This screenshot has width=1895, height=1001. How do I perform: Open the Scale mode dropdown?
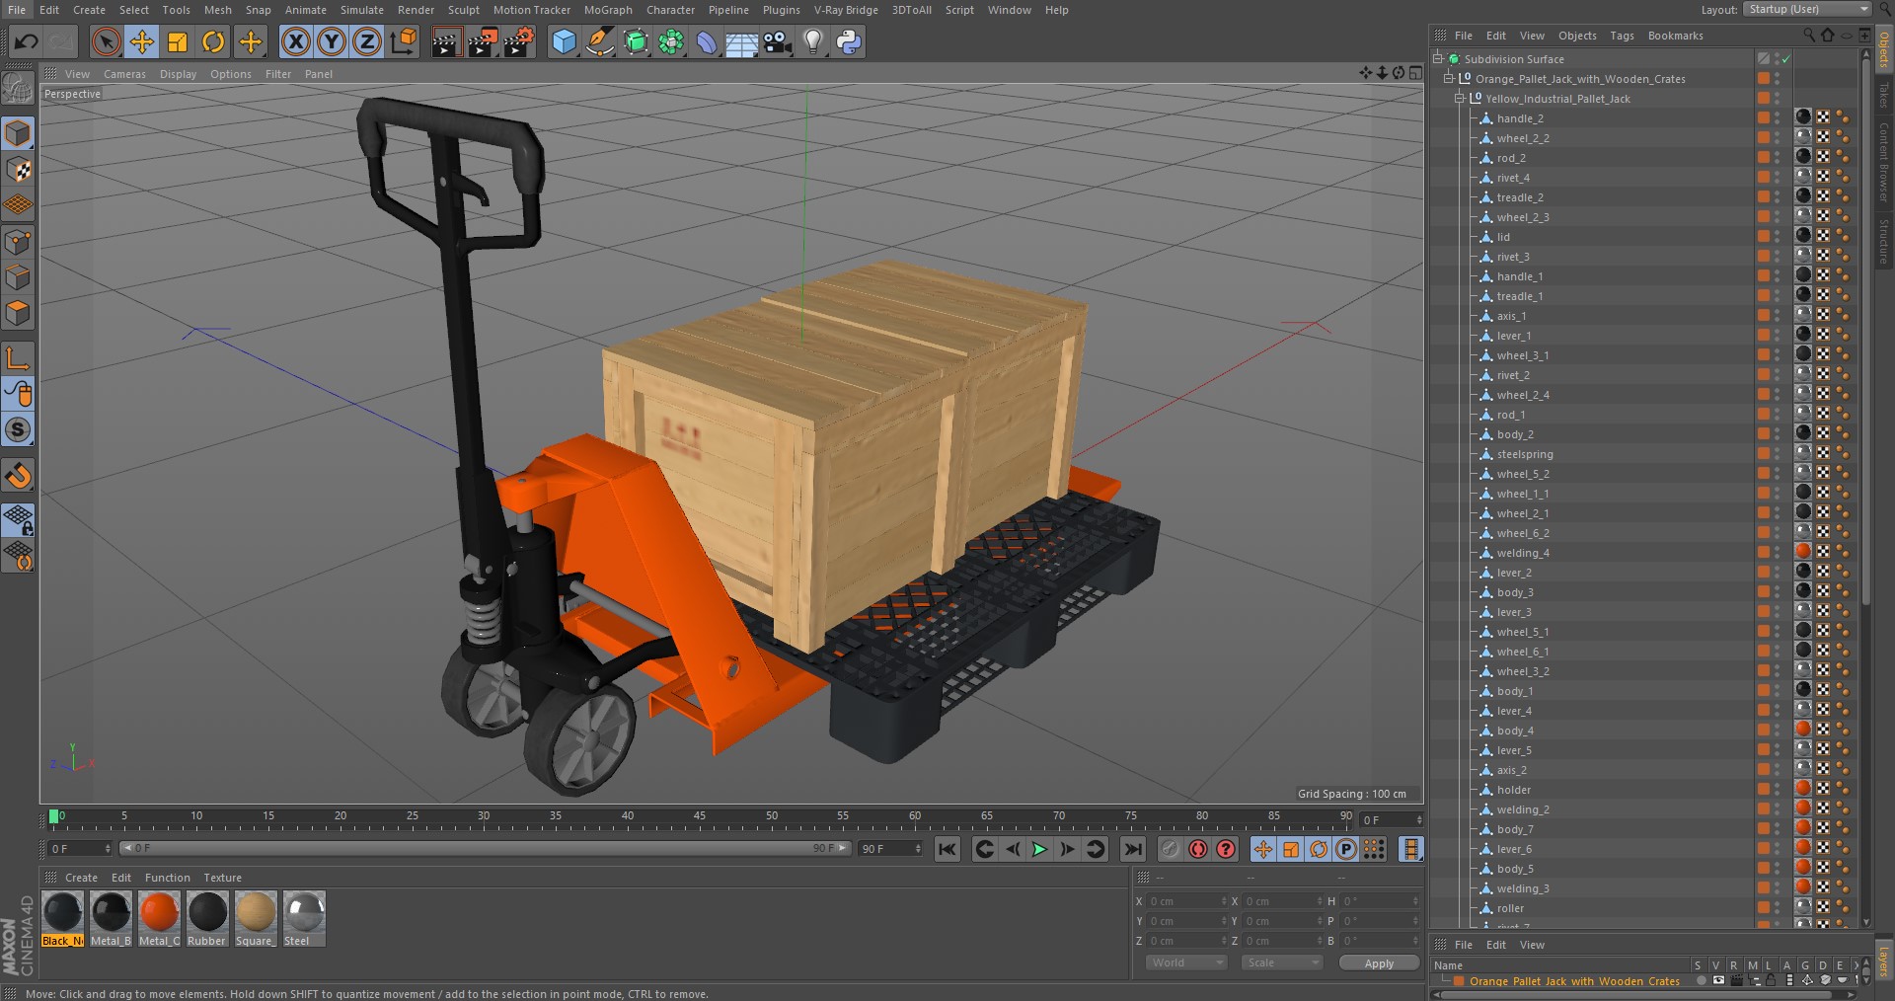[x=1281, y=962]
